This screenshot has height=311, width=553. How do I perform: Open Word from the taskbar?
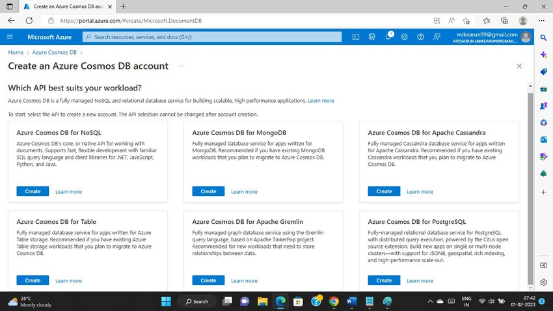351,301
